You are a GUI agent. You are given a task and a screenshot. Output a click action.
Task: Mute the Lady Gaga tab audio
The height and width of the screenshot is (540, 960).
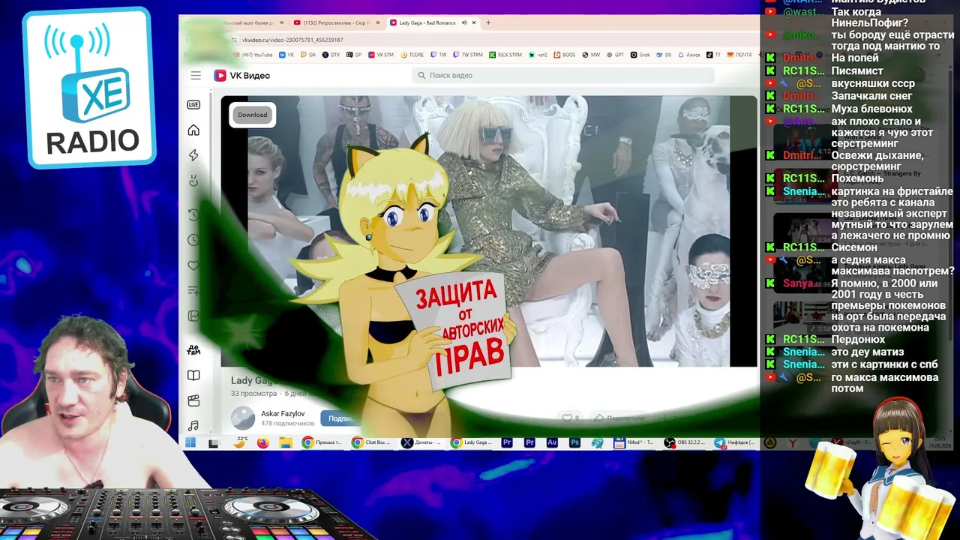click(x=464, y=22)
